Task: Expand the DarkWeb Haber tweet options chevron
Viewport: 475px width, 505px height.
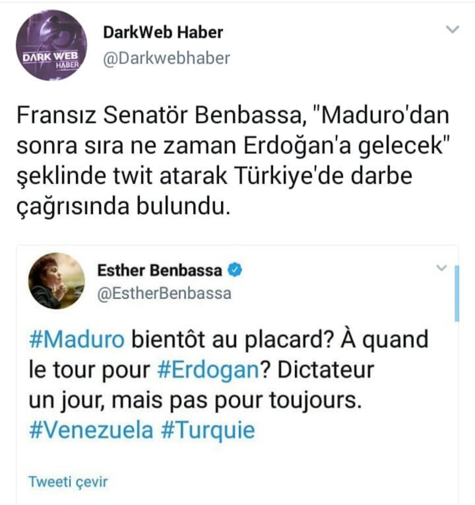Action: pyautogui.click(x=453, y=29)
